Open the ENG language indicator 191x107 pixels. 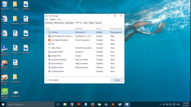[x=178, y=104]
